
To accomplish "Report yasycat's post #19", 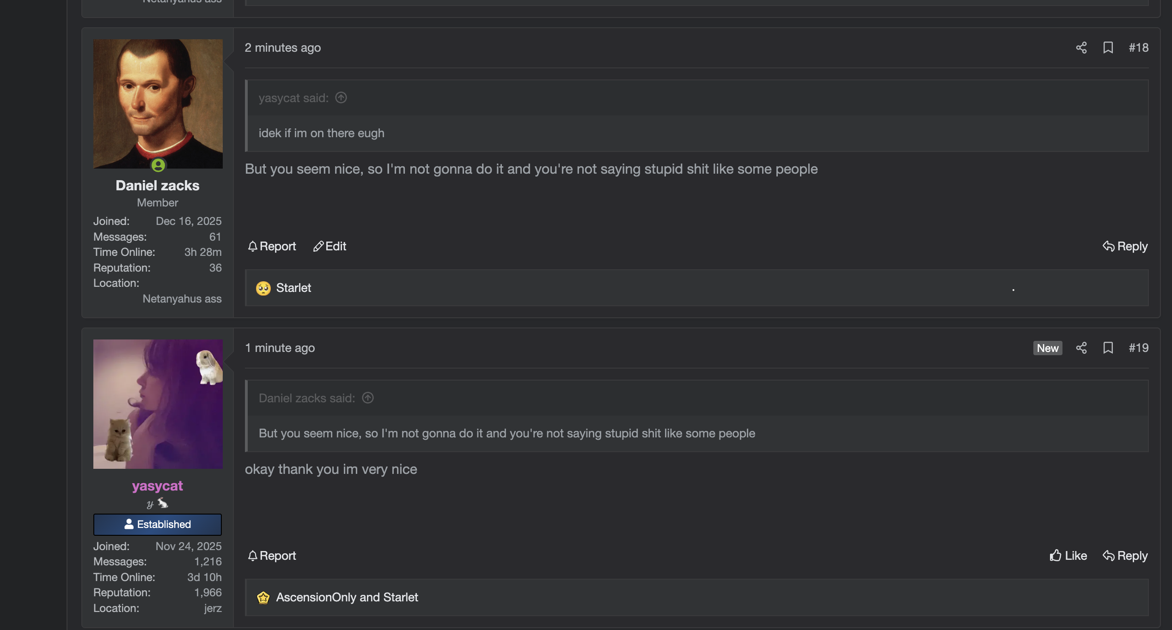I will click(272, 556).
